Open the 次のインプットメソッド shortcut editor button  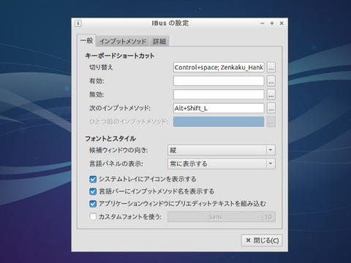271,108
